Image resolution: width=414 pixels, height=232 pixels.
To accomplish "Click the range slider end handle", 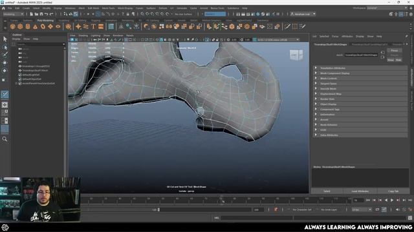I will [158, 209].
